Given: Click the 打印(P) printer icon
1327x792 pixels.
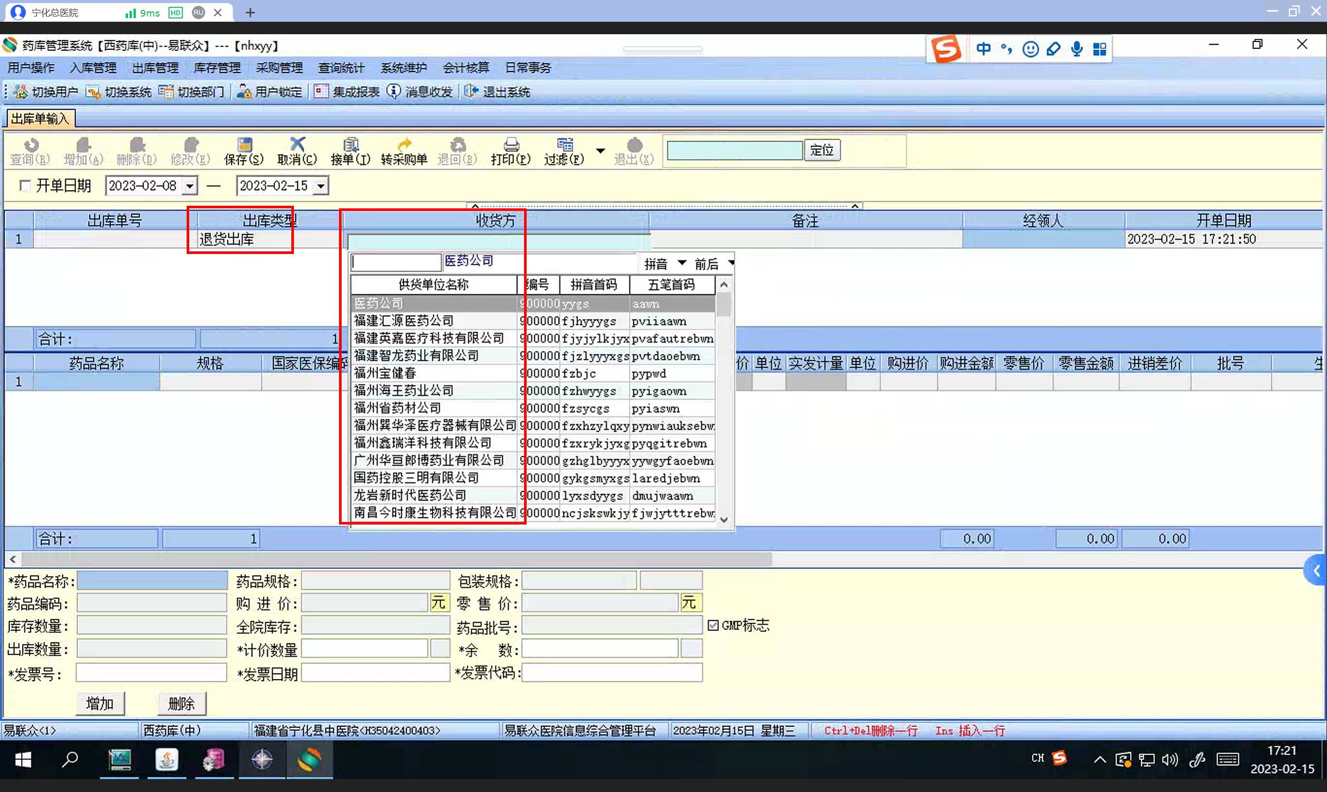Looking at the screenshot, I should [x=511, y=145].
